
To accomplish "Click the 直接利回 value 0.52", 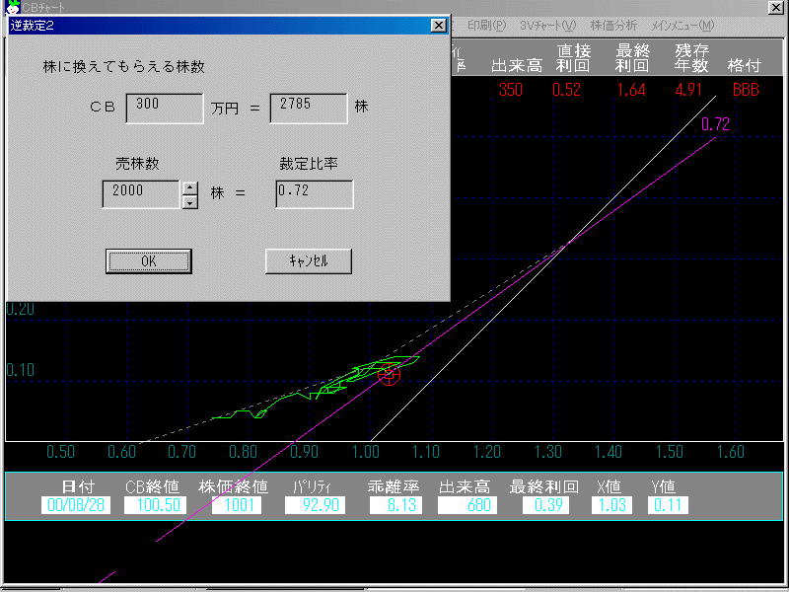I will coord(566,90).
